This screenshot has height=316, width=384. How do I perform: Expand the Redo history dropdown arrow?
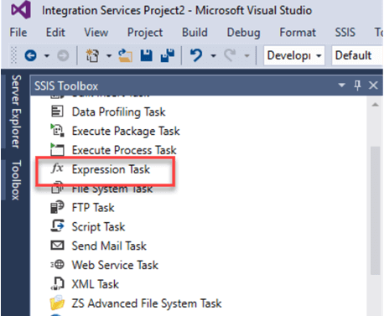click(x=246, y=56)
